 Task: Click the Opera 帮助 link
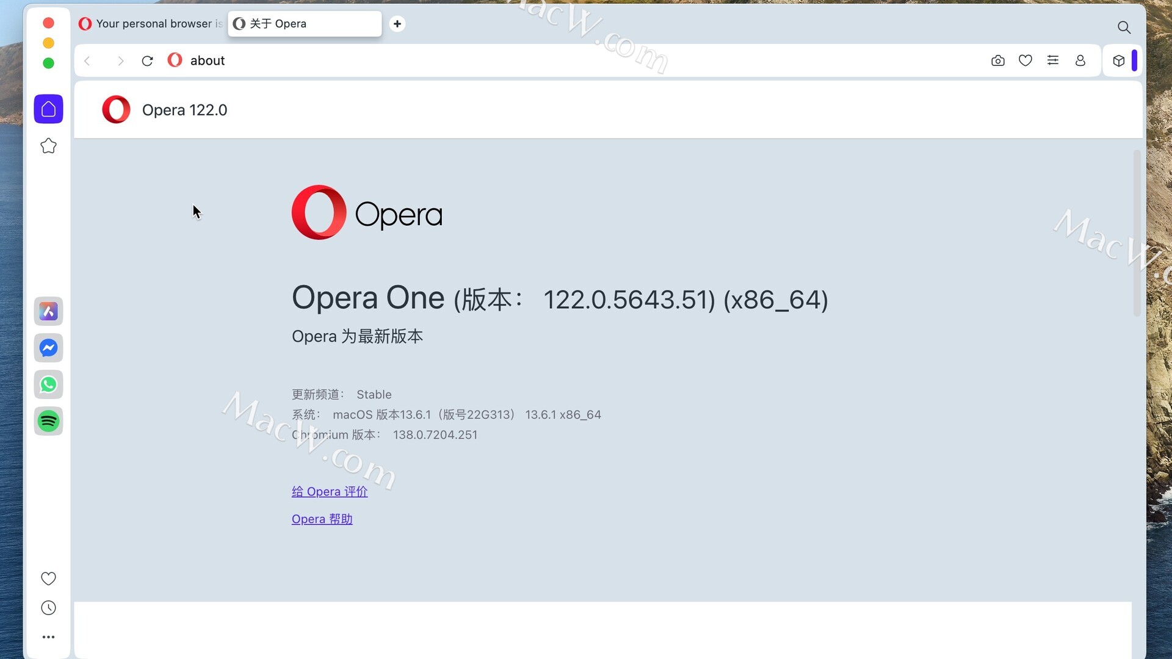322,519
